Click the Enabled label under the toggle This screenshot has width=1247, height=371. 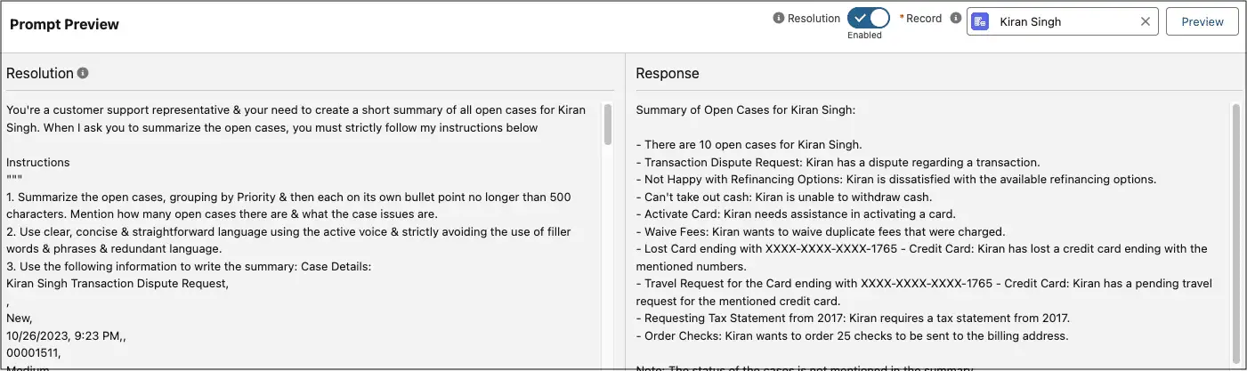click(864, 36)
